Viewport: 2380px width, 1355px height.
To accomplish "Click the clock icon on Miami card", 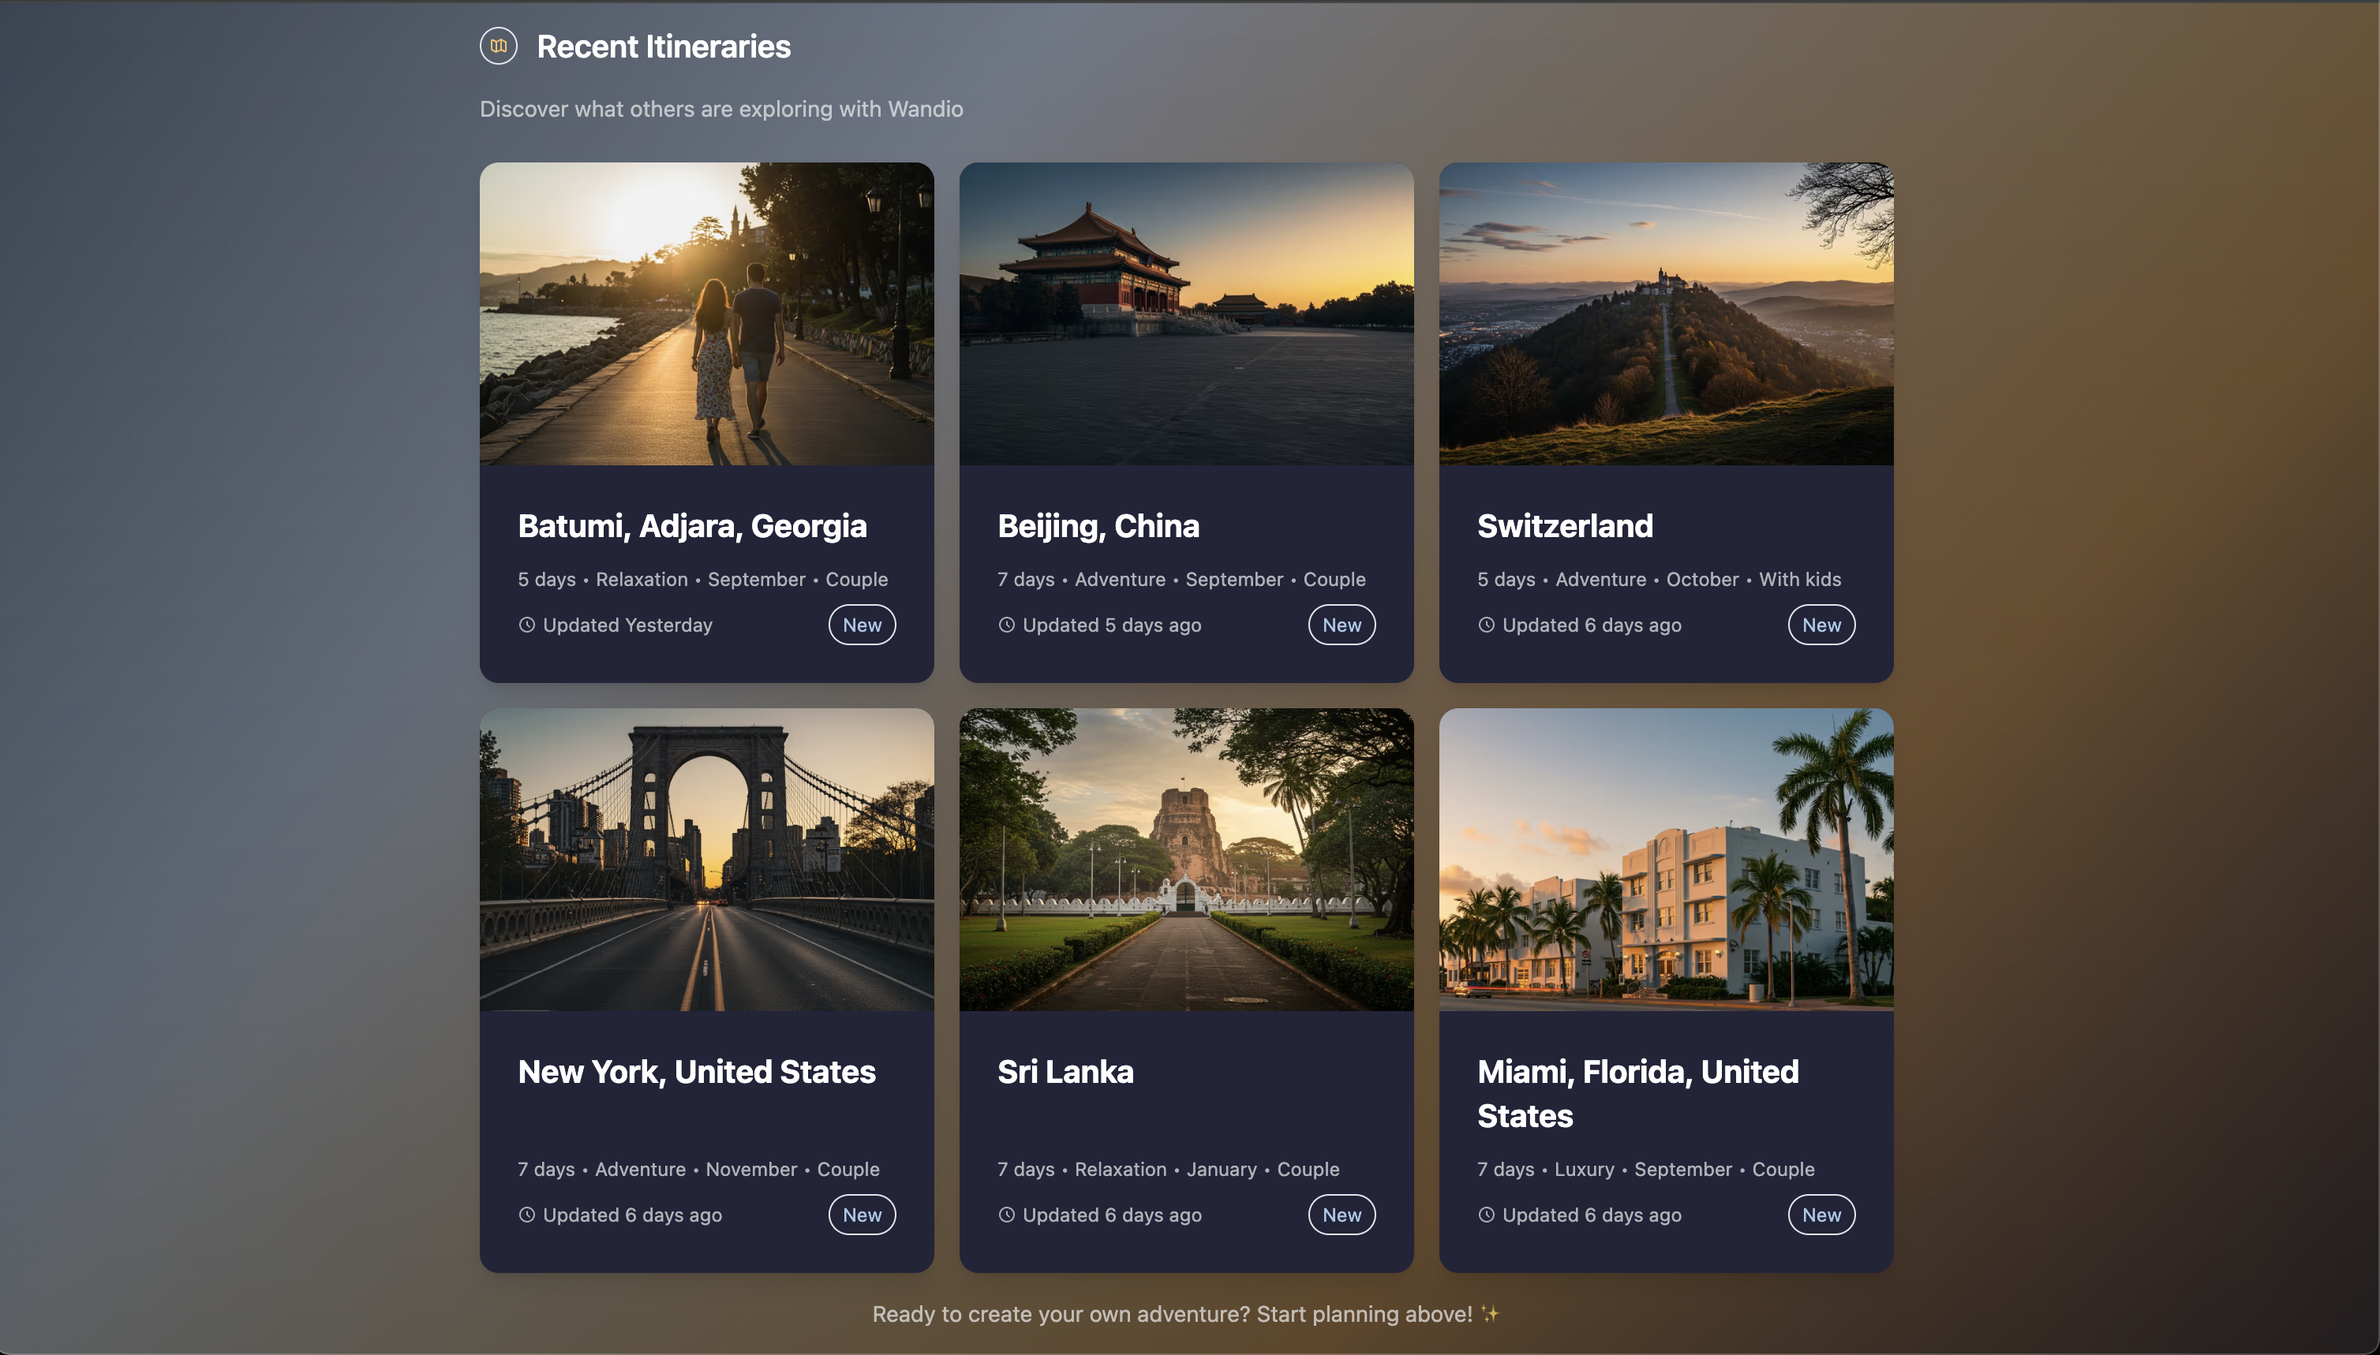I will (1486, 1215).
